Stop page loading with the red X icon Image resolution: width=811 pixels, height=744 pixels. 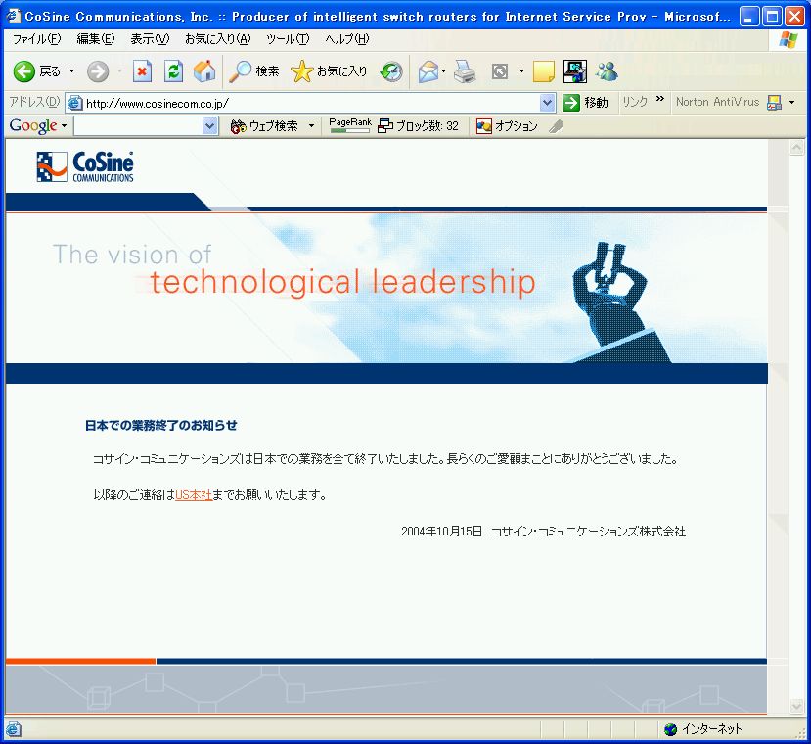click(142, 70)
